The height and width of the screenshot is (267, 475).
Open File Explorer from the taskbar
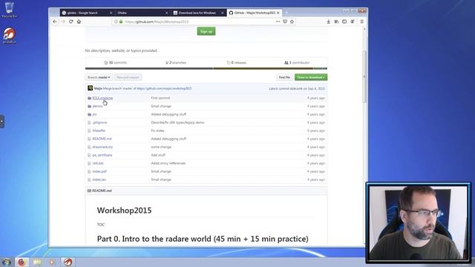[x=37, y=262]
